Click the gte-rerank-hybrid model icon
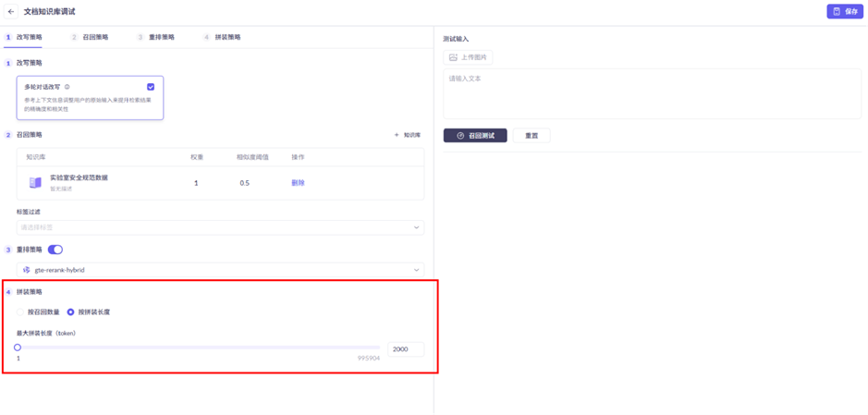868x415 pixels. coord(26,270)
